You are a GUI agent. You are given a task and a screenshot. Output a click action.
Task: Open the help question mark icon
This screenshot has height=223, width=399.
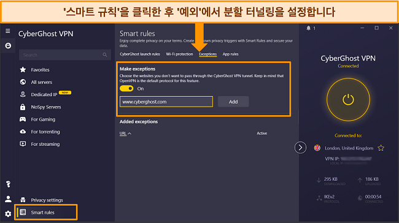pyautogui.click(x=8, y=184)
